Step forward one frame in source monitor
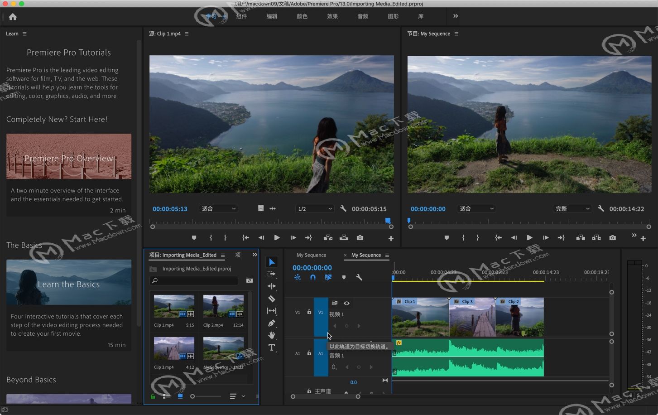658x415 pixels. 293,238
